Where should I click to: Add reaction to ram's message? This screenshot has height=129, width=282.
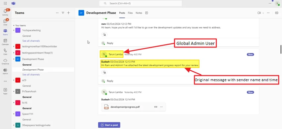104,34
